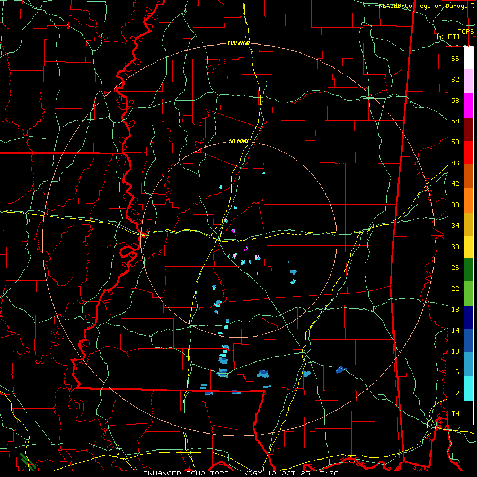Click the yellow 30 kft legend swatch

(x=468, y=246)
